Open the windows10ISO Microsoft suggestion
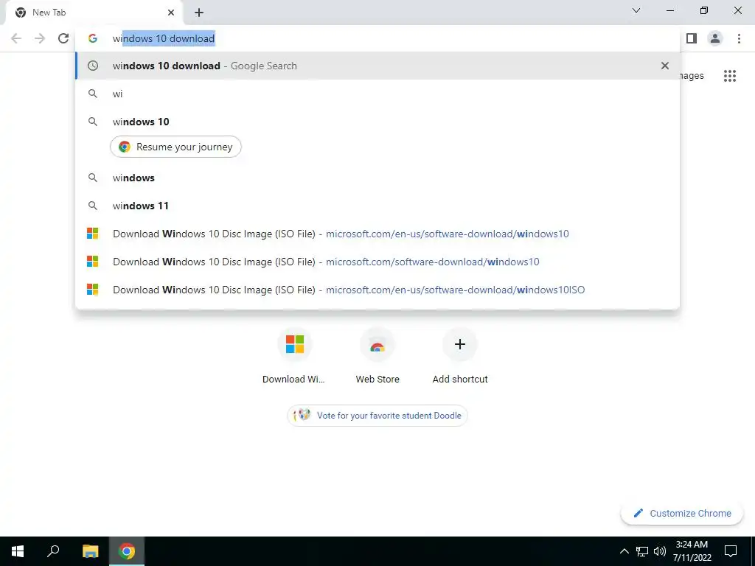The image size is (755, 566). coord(377,290)
